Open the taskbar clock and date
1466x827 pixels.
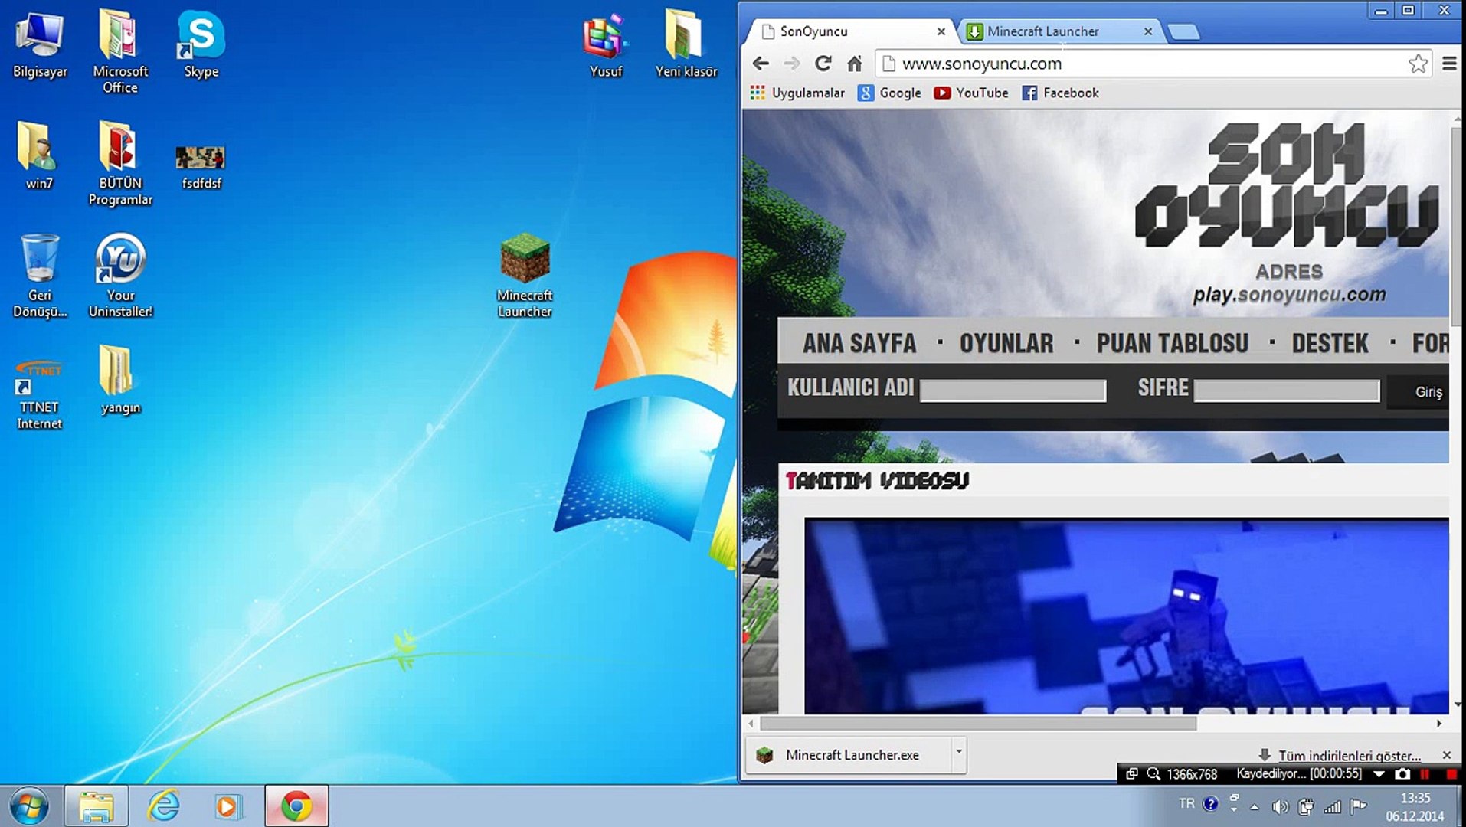[x=1415, y=807]
